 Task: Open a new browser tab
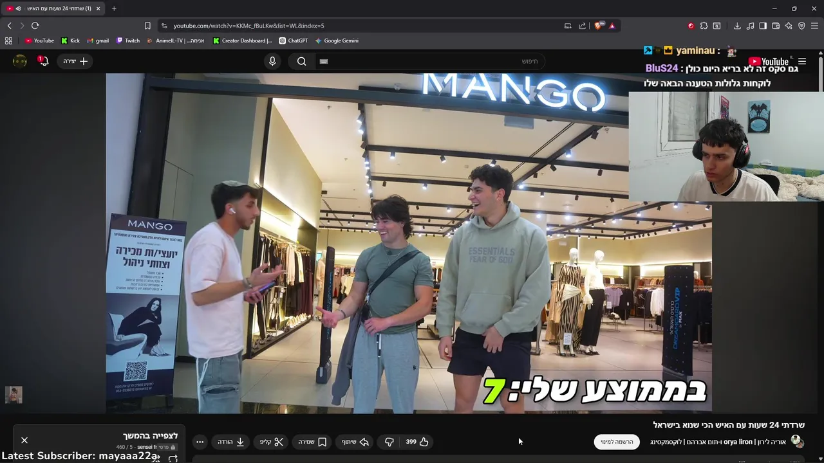click(114, 8)
